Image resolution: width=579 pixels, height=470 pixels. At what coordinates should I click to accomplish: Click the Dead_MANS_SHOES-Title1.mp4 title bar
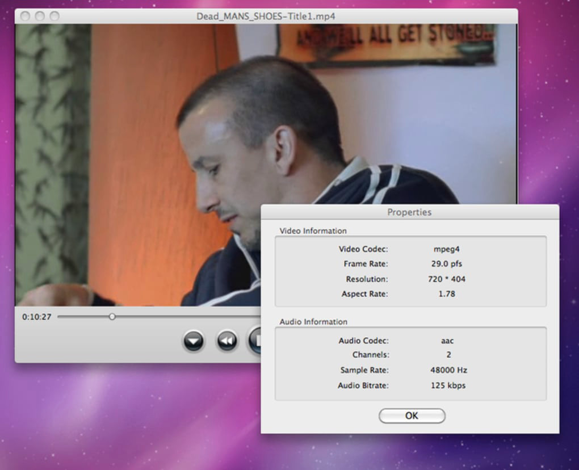click(x=266, y=16)
